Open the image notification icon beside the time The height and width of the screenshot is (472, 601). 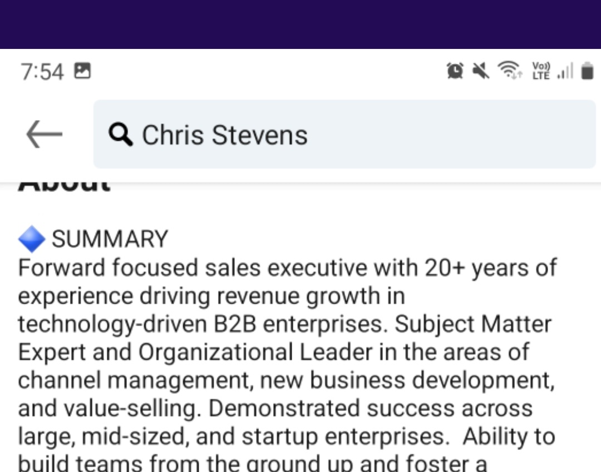pyautogui.click(x=82, y=71)
